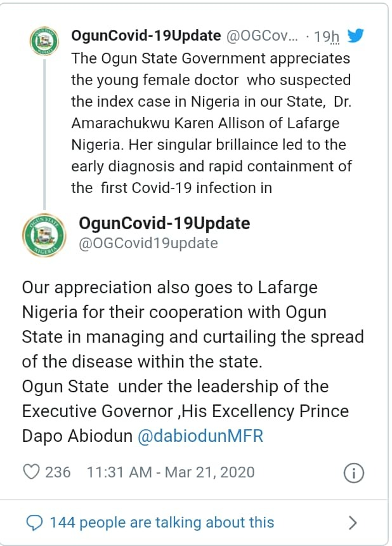
Task: Open the tweet info icon
Action: [x=353, y=472]
